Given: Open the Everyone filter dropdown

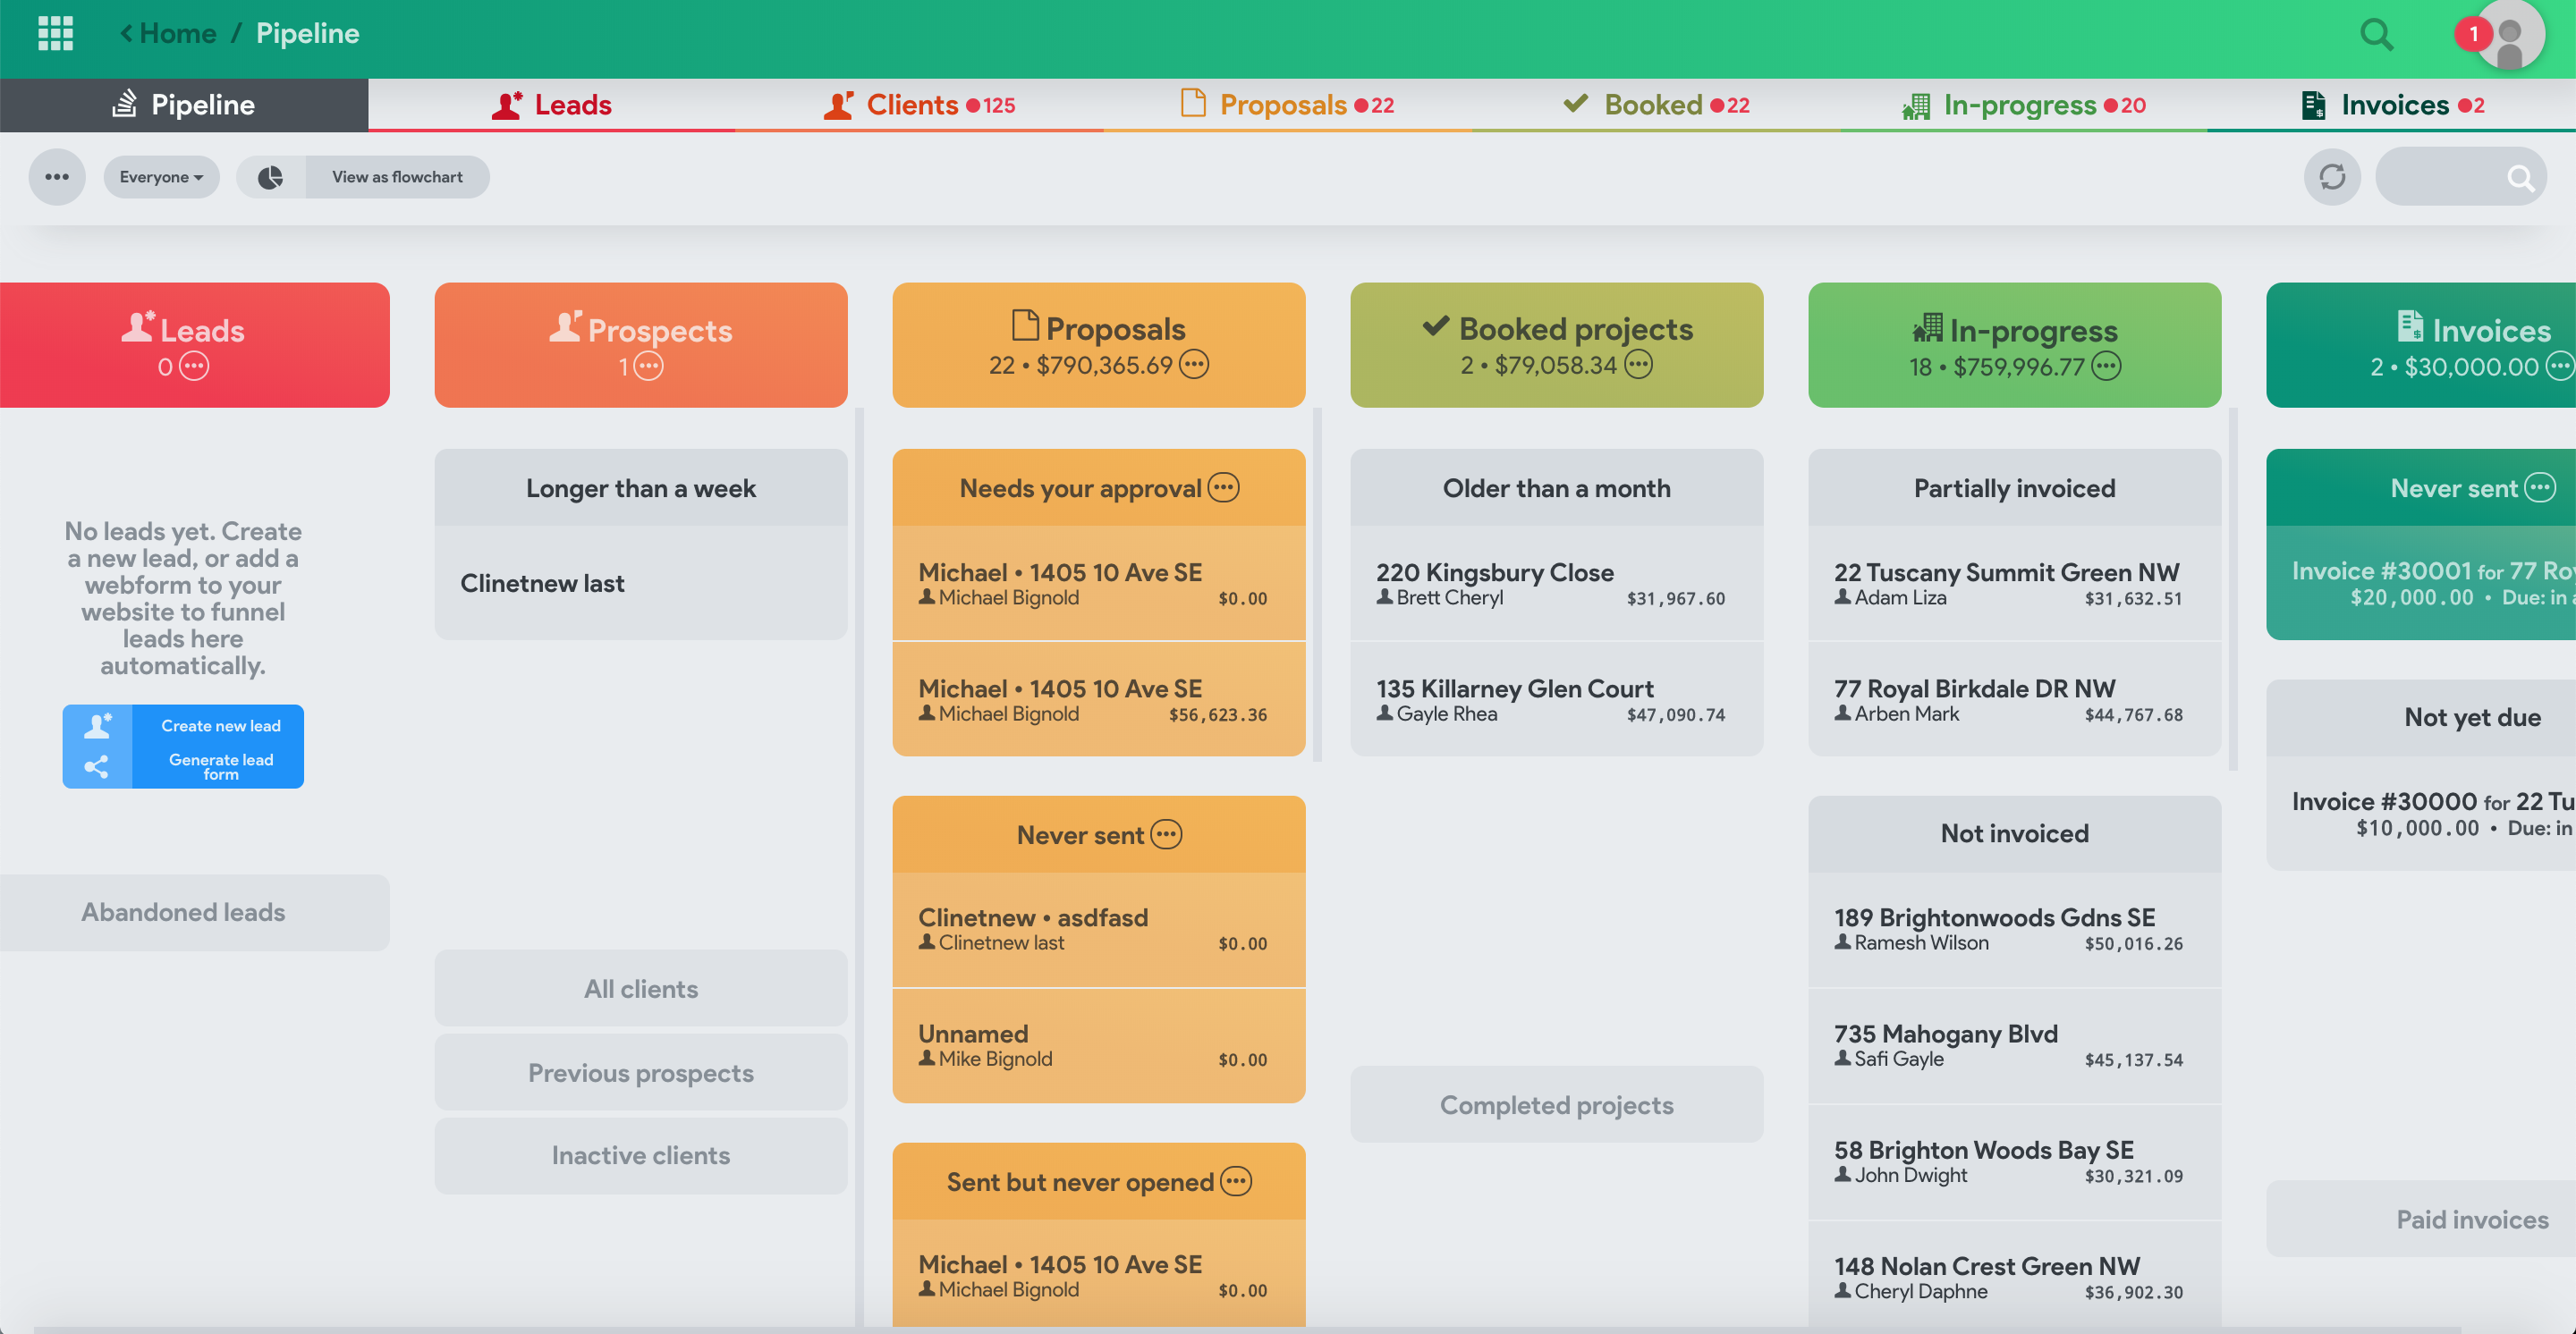Looking at the screenshot, I should [x=161, y=177].
